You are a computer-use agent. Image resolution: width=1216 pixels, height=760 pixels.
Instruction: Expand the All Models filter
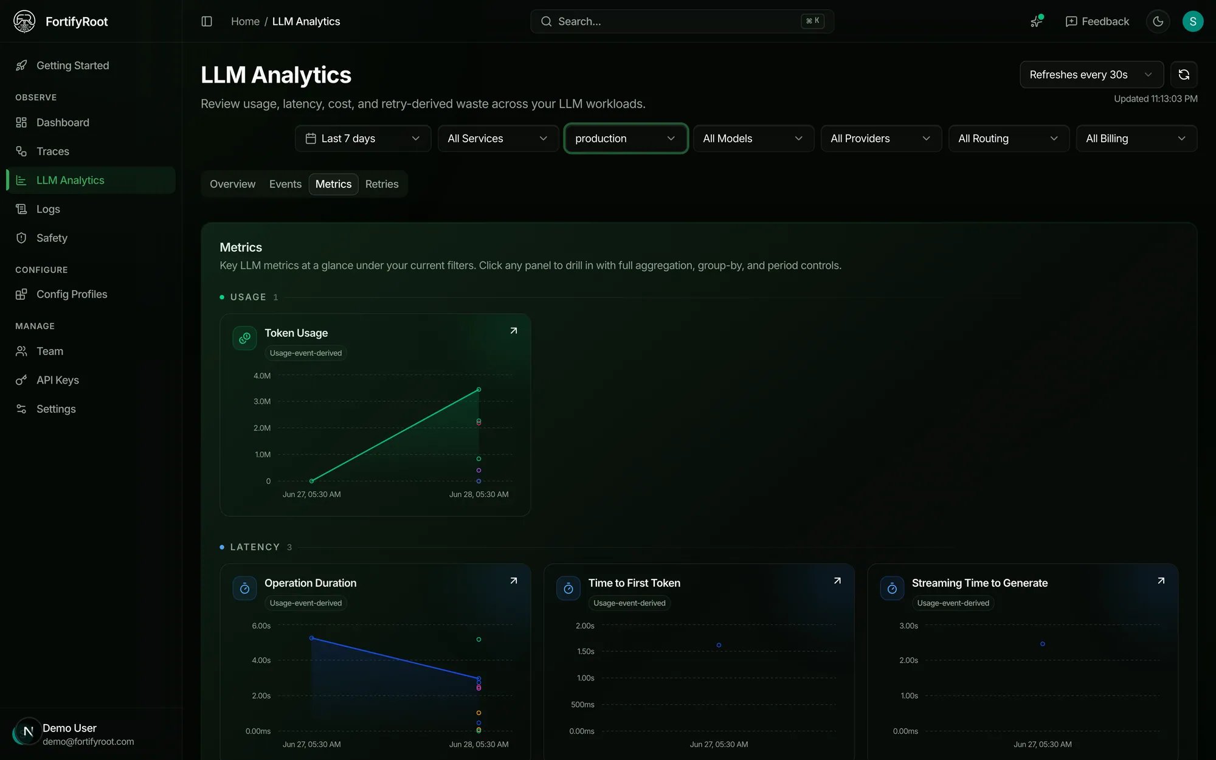click(x=753, y=139)
